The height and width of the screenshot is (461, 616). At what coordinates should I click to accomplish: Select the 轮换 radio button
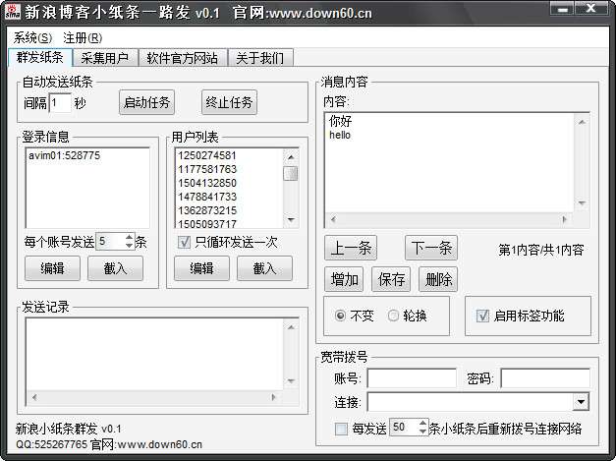click(393, 316)
